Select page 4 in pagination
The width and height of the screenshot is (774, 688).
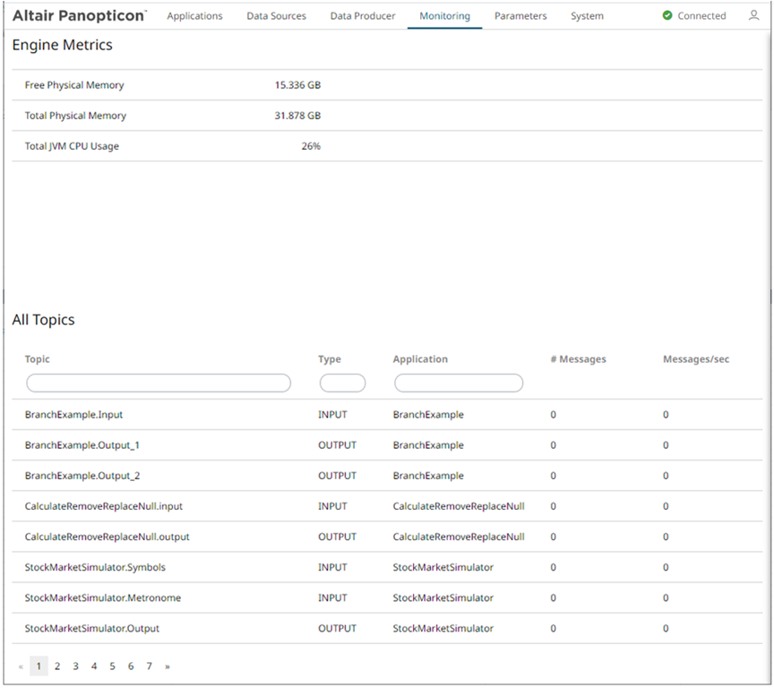coord(94,666)
